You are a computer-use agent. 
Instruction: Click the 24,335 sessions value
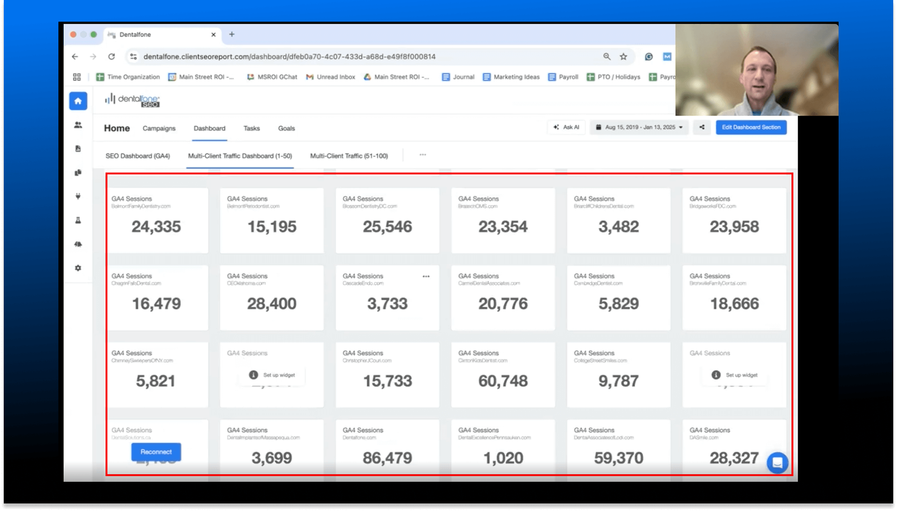point(156,227)
